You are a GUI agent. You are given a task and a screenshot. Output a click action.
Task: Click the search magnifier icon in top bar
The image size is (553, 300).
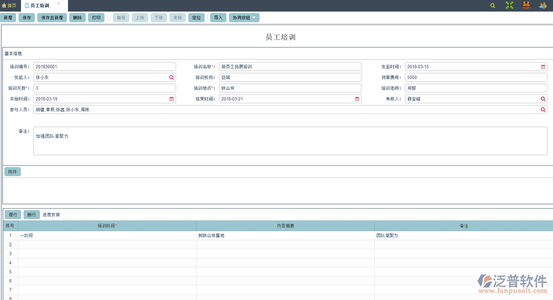click(x=492, y=5)
